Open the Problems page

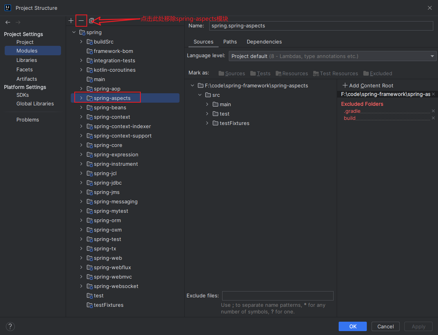pos(28,120)
